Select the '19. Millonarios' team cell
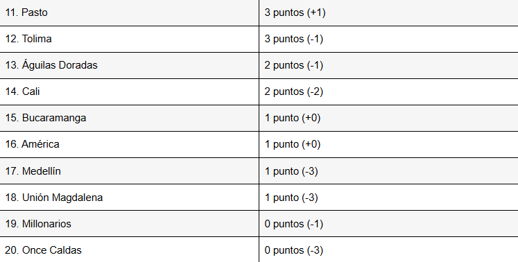The width and height of the screenshot is (518, 262). tap(129, 223)
